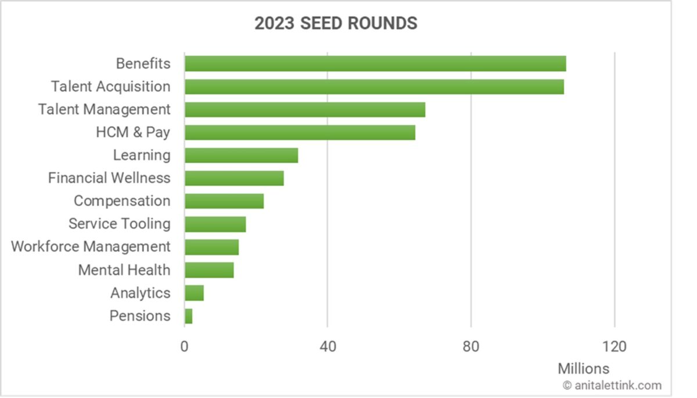Image resolution: width=697 pixels, height=398 pixels.
Task: Click the anitalettink.com copyright text
Action: click(612, 385)
